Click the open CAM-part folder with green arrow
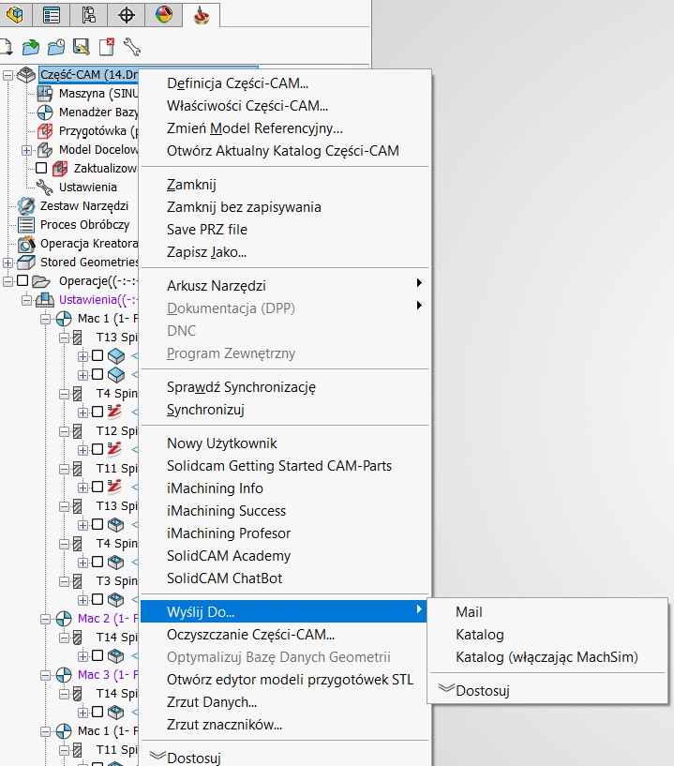This screenshot has height=766, width=674. (31, 48)
